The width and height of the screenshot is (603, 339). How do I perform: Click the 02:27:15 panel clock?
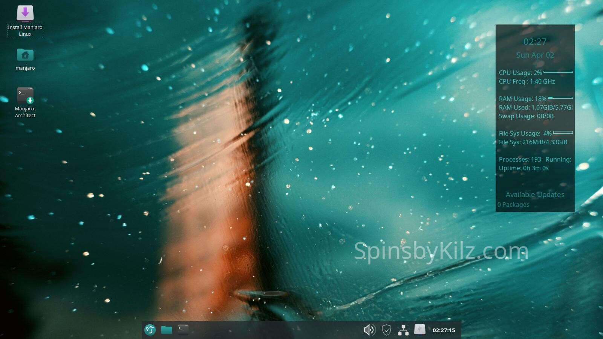click(x=444, y=330)
